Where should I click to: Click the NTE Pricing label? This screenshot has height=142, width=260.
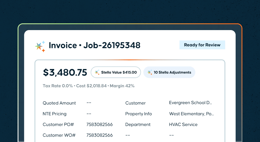[55, 114]
